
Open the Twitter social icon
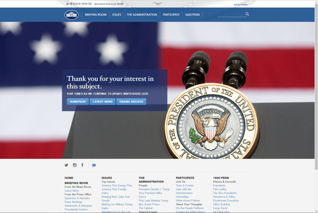pyautogui.click(x=67, y=165)
